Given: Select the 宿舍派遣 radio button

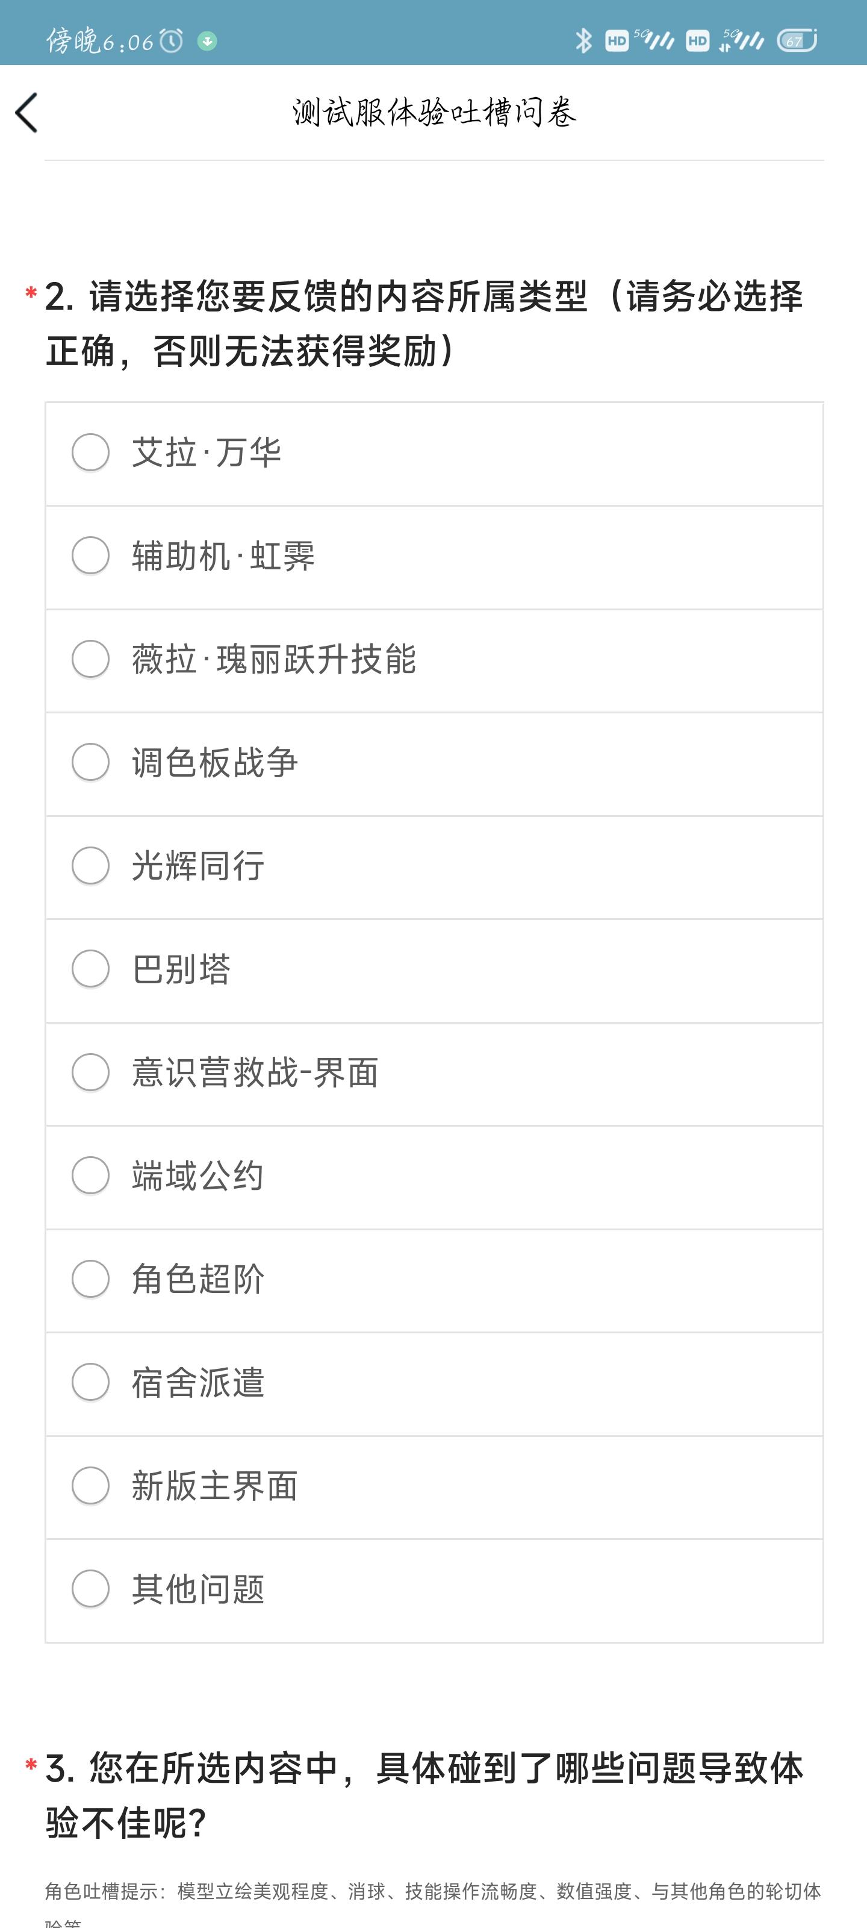Looking at the screenshot, I should click(434, 1383).
